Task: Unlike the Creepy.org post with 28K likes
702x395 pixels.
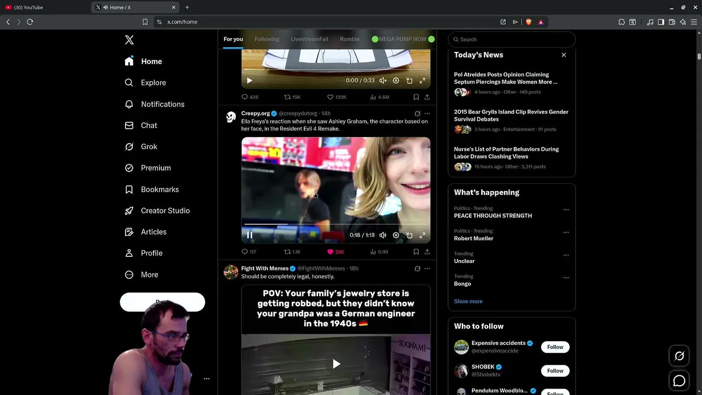Action: [336, 252]
